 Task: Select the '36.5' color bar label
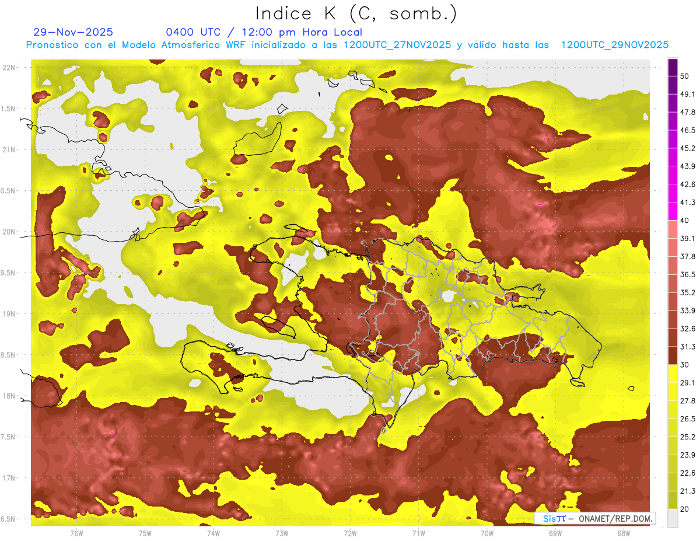click(687, 274)
